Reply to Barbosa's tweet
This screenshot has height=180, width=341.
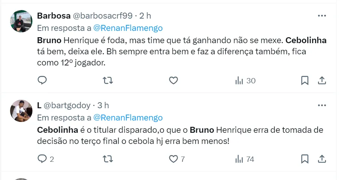click(x=42, y=80)
